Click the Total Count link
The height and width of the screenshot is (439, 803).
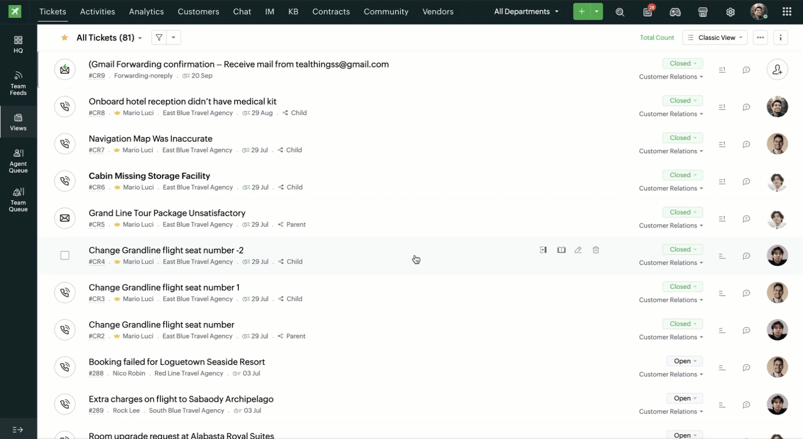[x=657, y=38]
